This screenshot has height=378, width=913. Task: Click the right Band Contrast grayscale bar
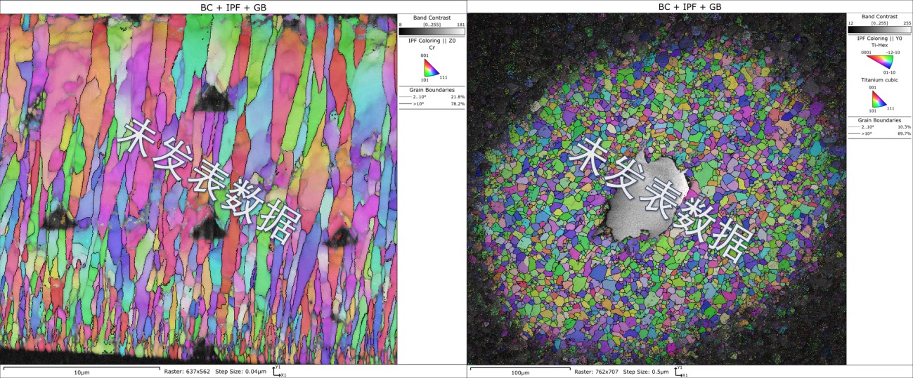coord(879,29)
